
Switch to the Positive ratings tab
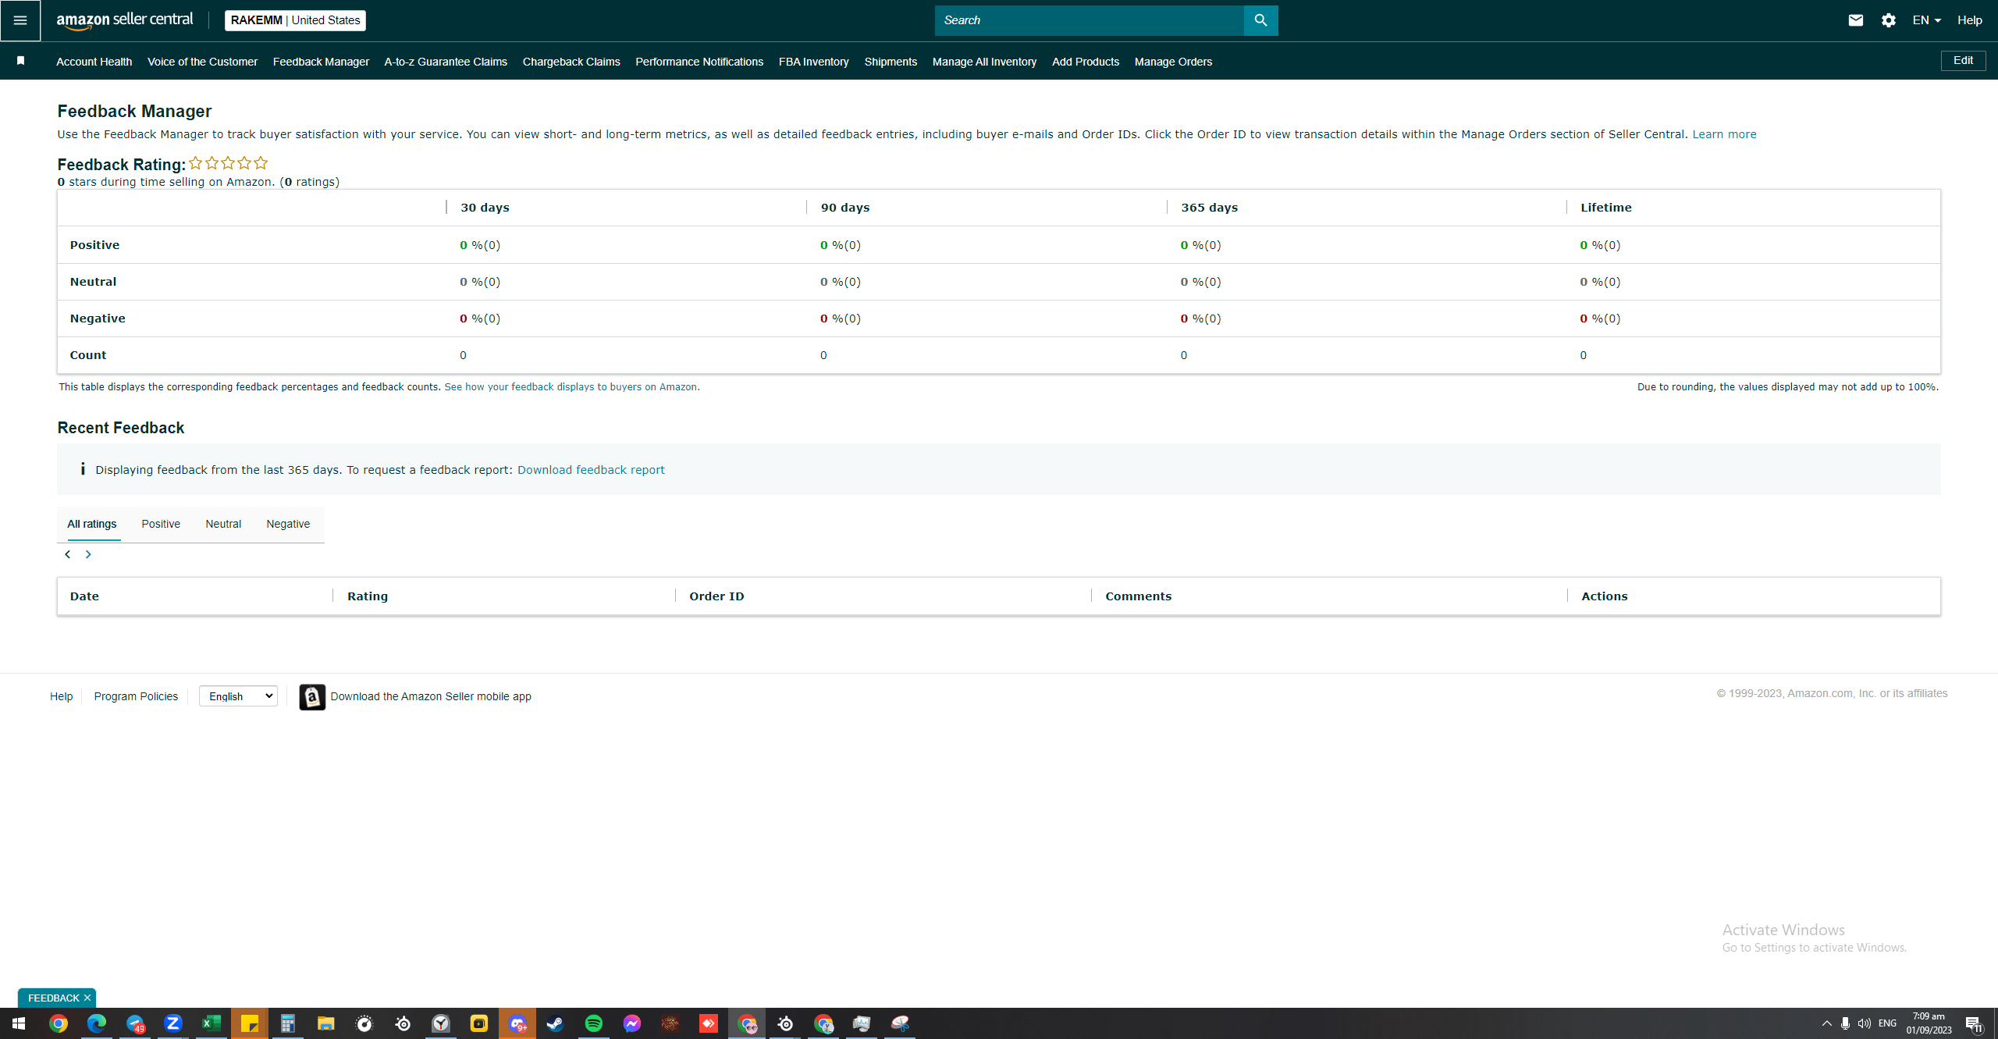click(161, 524)
